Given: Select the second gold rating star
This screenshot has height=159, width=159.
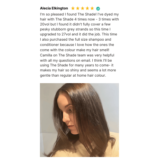Looking at the screenshot, I should 78,8.
